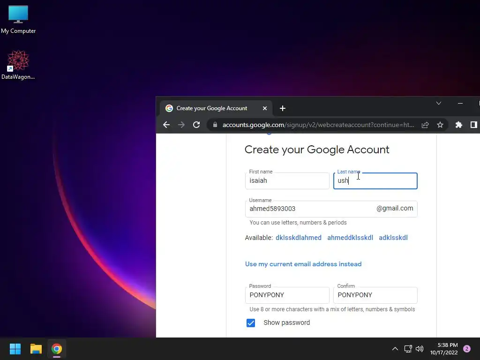Uncheck the Show password checkbox
Screen dimensions: 480x360
251,323
